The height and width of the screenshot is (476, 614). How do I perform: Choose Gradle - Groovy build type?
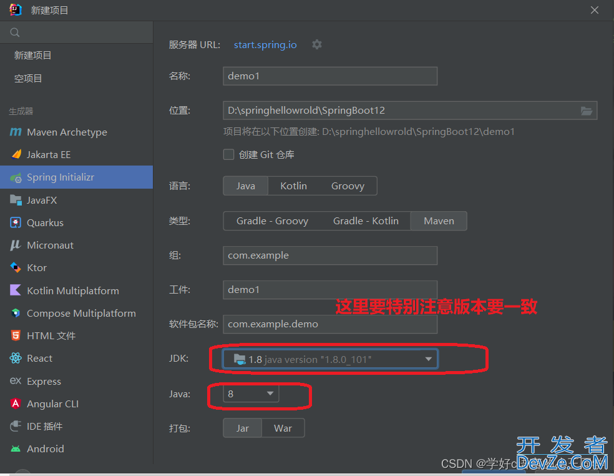tap(272, 221)
